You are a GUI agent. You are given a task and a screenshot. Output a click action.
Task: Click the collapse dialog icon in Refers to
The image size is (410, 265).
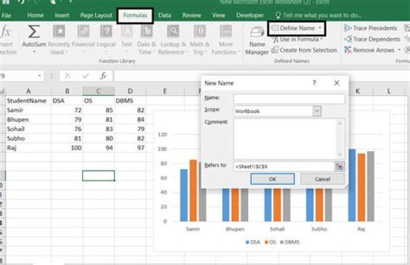click(x=339, y=165)
